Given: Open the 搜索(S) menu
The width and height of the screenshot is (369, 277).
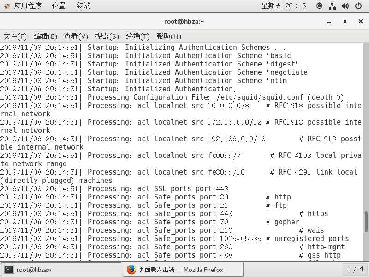Looking at the screenshot, I should [107, 36].
